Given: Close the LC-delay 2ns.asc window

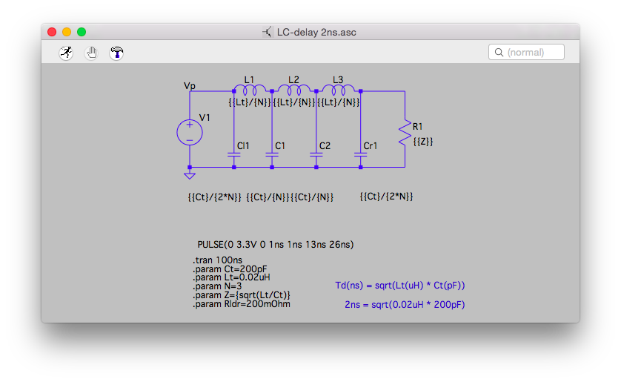Looking at the screenshot, I should pos(52,32).
